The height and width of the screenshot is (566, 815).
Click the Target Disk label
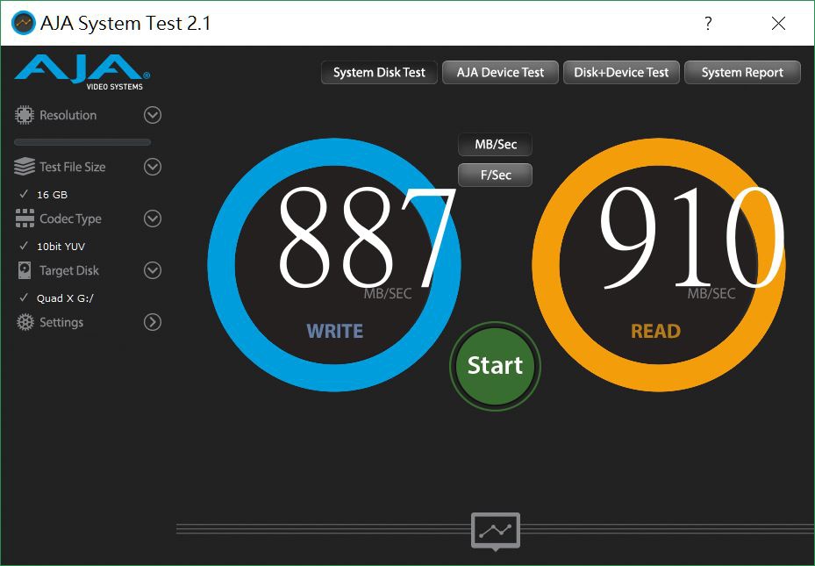[x=69, y=270]
